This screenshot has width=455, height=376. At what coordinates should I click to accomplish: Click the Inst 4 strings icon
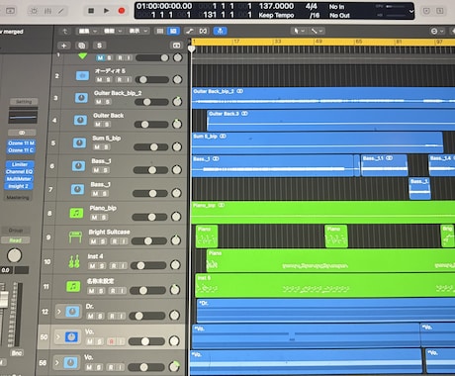74,261
